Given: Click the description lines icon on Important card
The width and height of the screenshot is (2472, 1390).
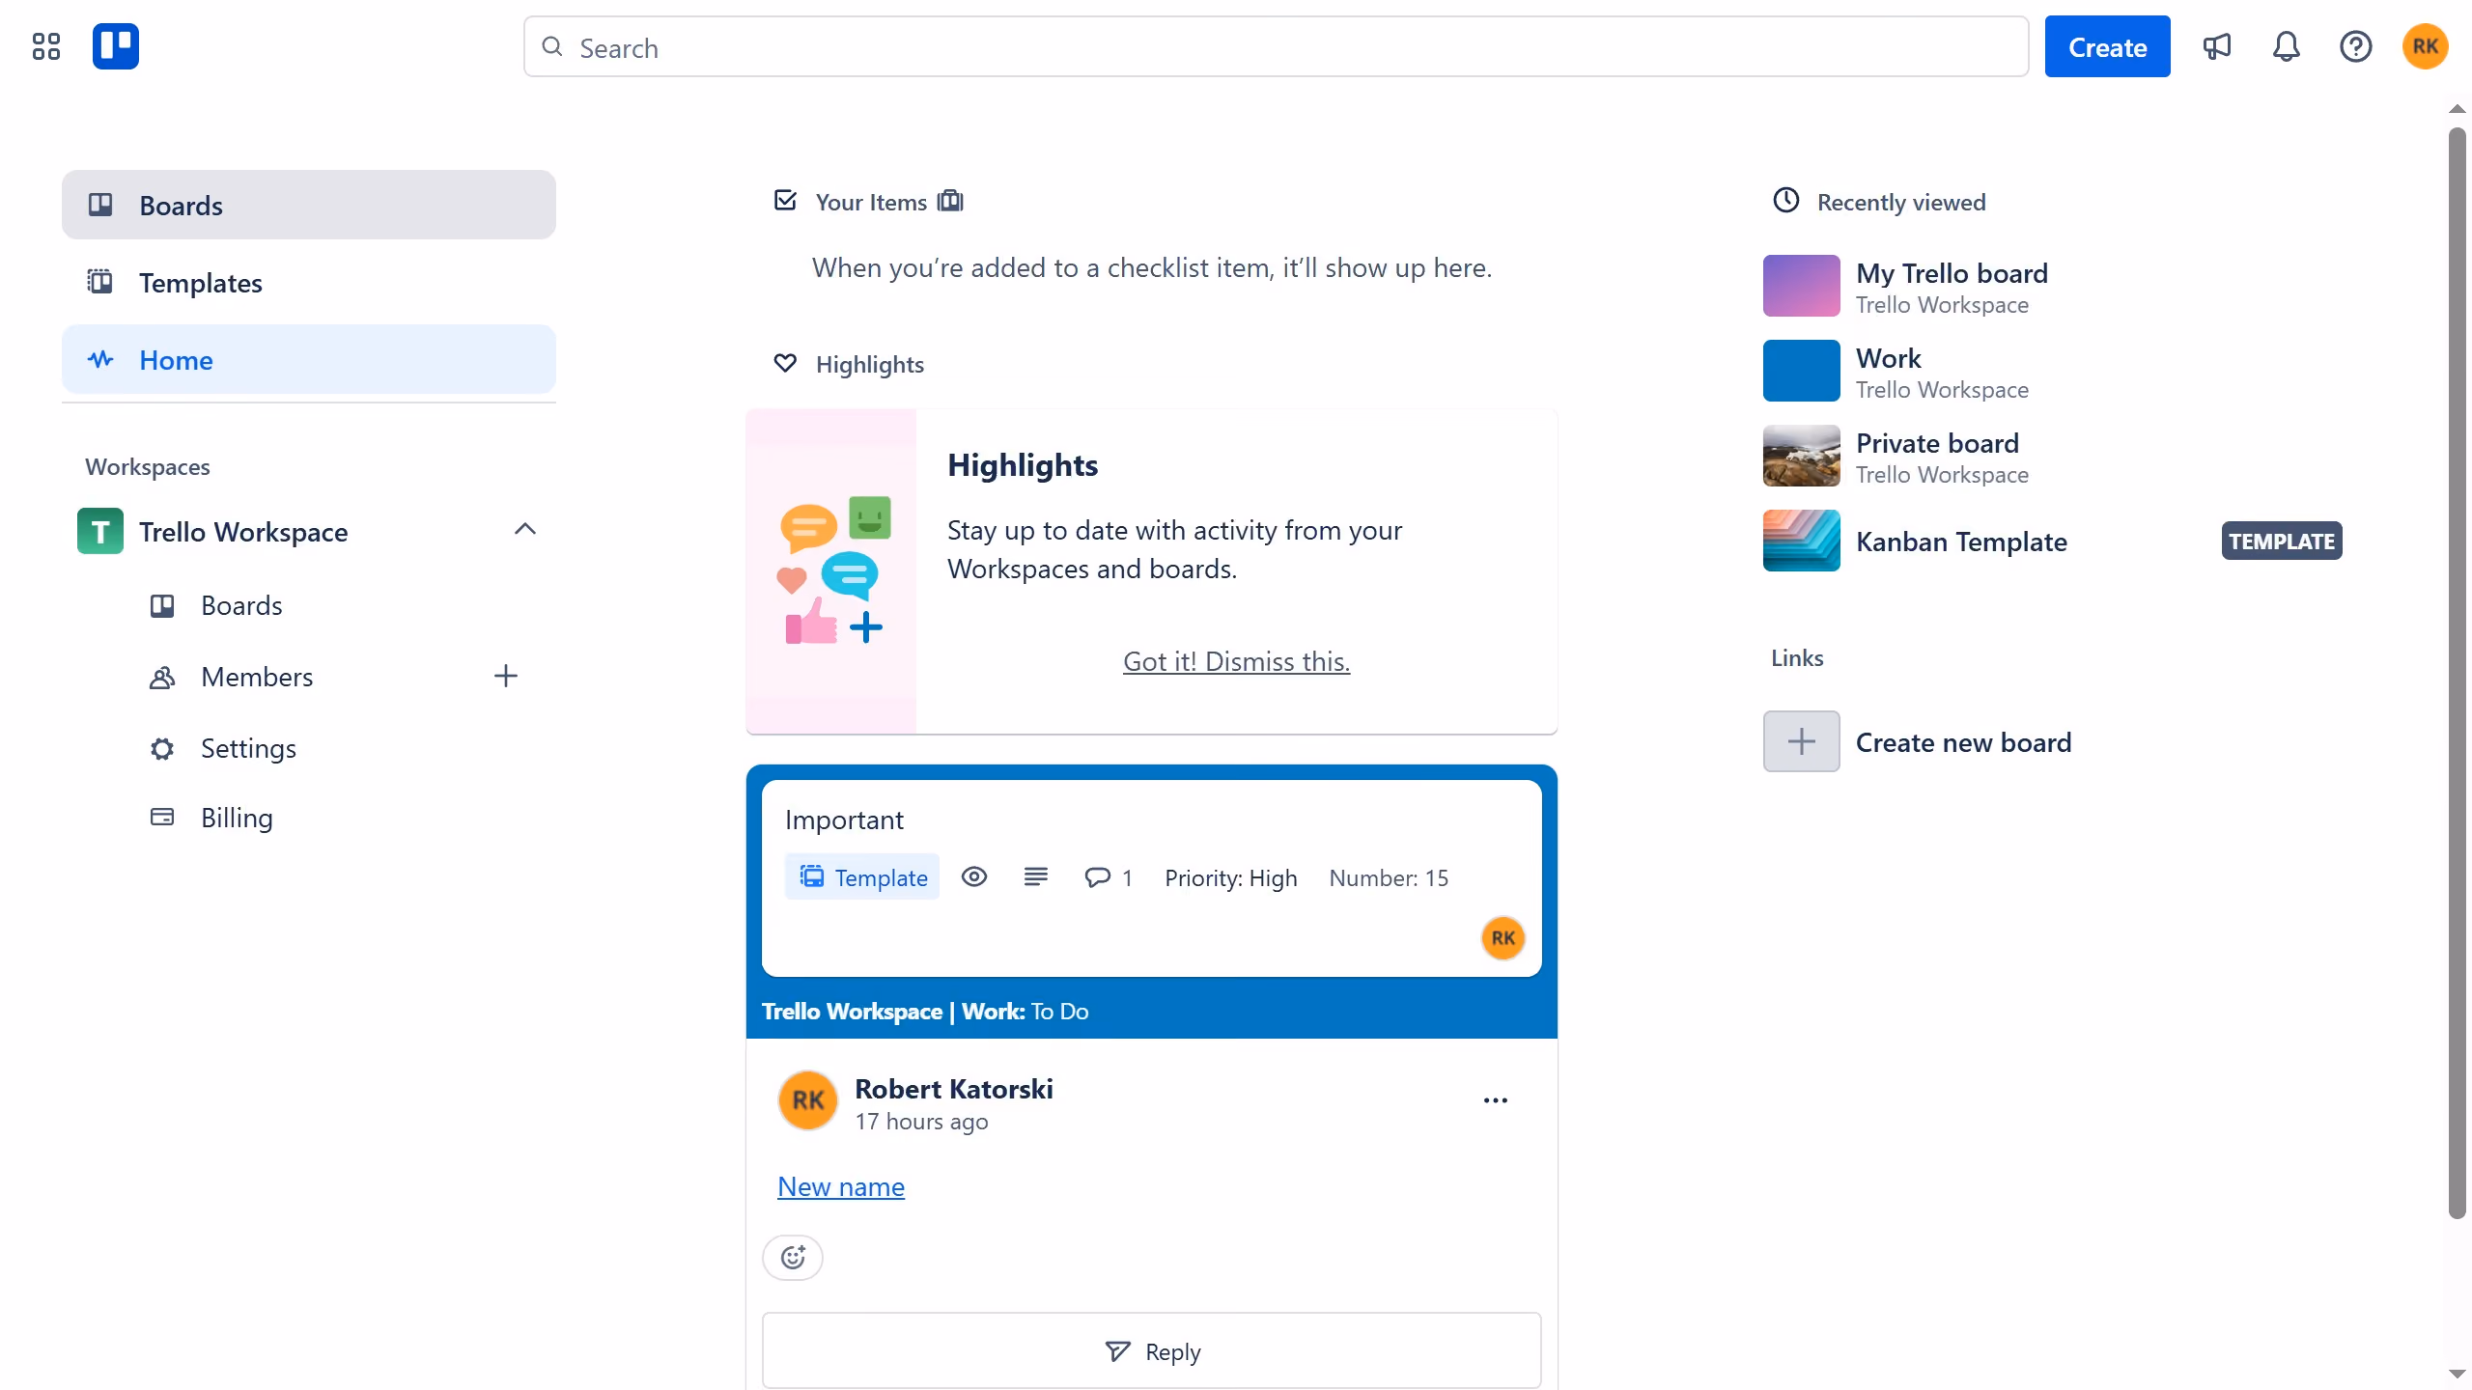Looking at the screenshot, I should click(1035, 876).
